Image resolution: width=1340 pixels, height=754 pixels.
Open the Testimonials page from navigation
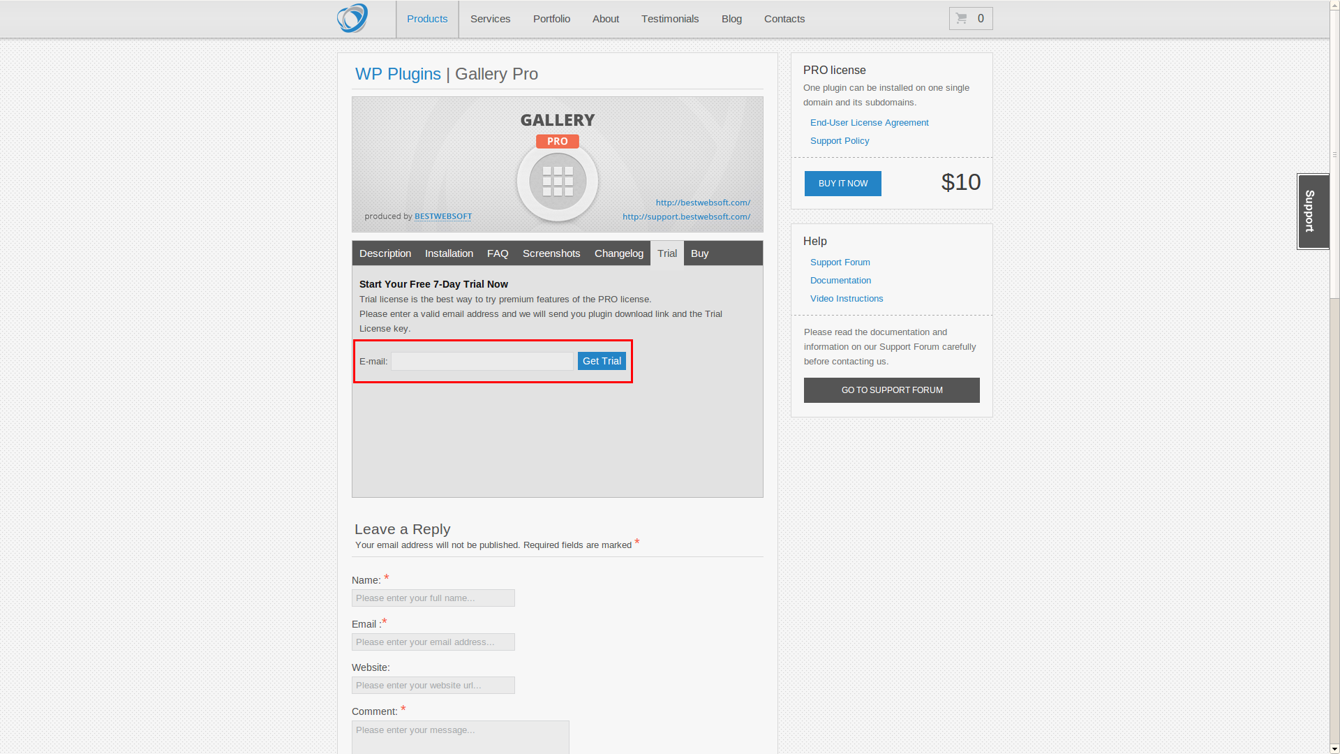[x=669, y=19]
